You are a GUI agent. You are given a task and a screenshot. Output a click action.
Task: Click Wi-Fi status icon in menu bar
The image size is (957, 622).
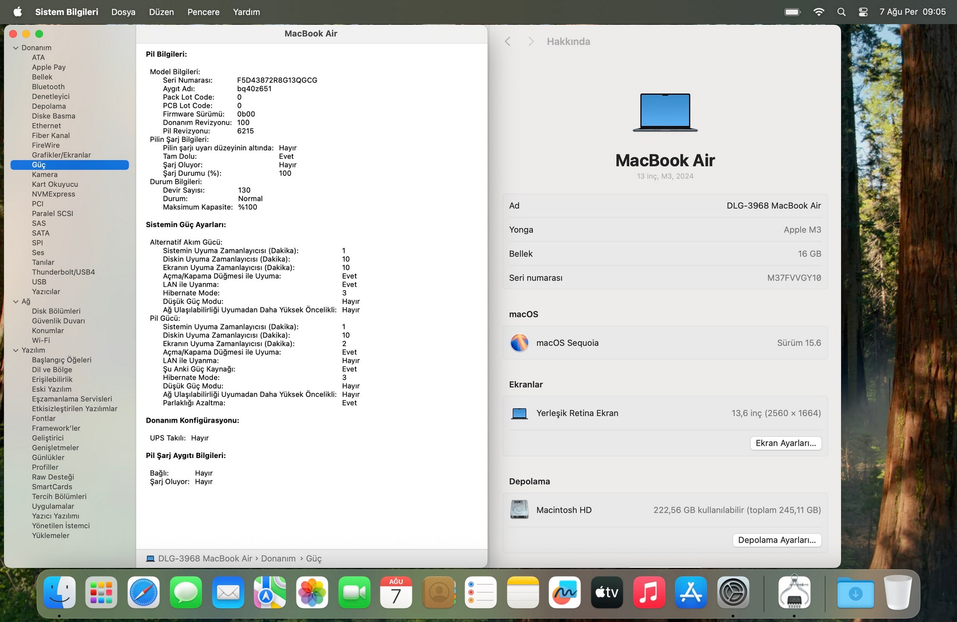[819, 12]
